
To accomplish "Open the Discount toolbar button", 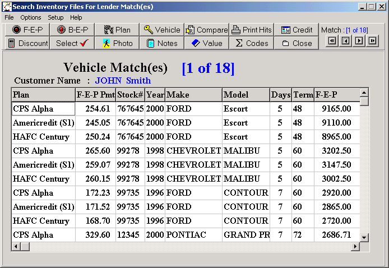I will 27,43.
